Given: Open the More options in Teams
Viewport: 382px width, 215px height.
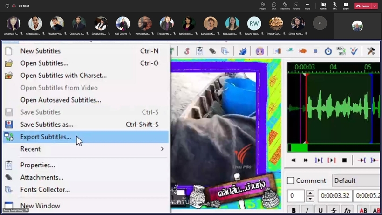Looking at the screenshot, I should [x=307, y=6].
